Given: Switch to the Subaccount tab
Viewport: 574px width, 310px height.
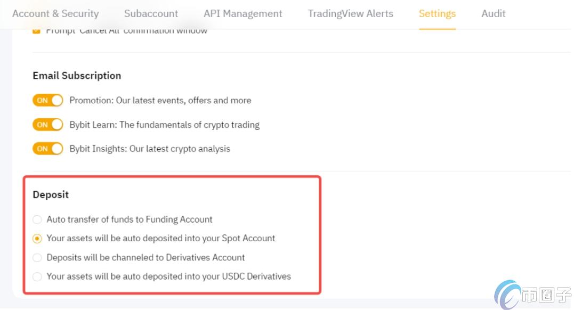Looking at the screenshot, I should (x=151, y=14).
